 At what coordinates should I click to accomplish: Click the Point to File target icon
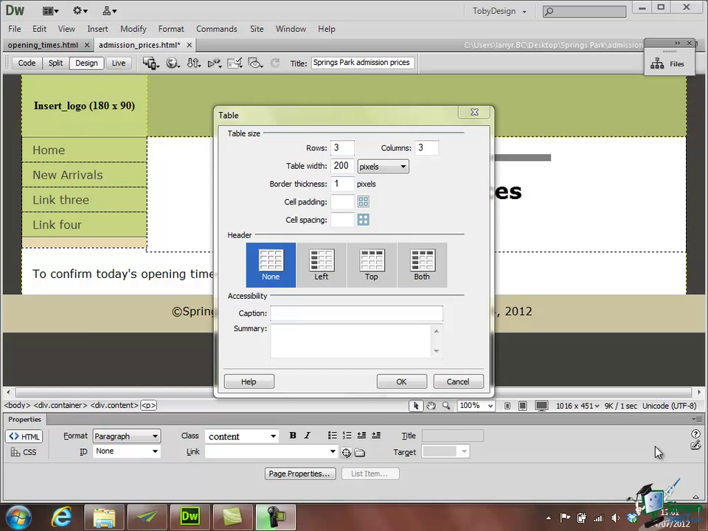[347, 452]
